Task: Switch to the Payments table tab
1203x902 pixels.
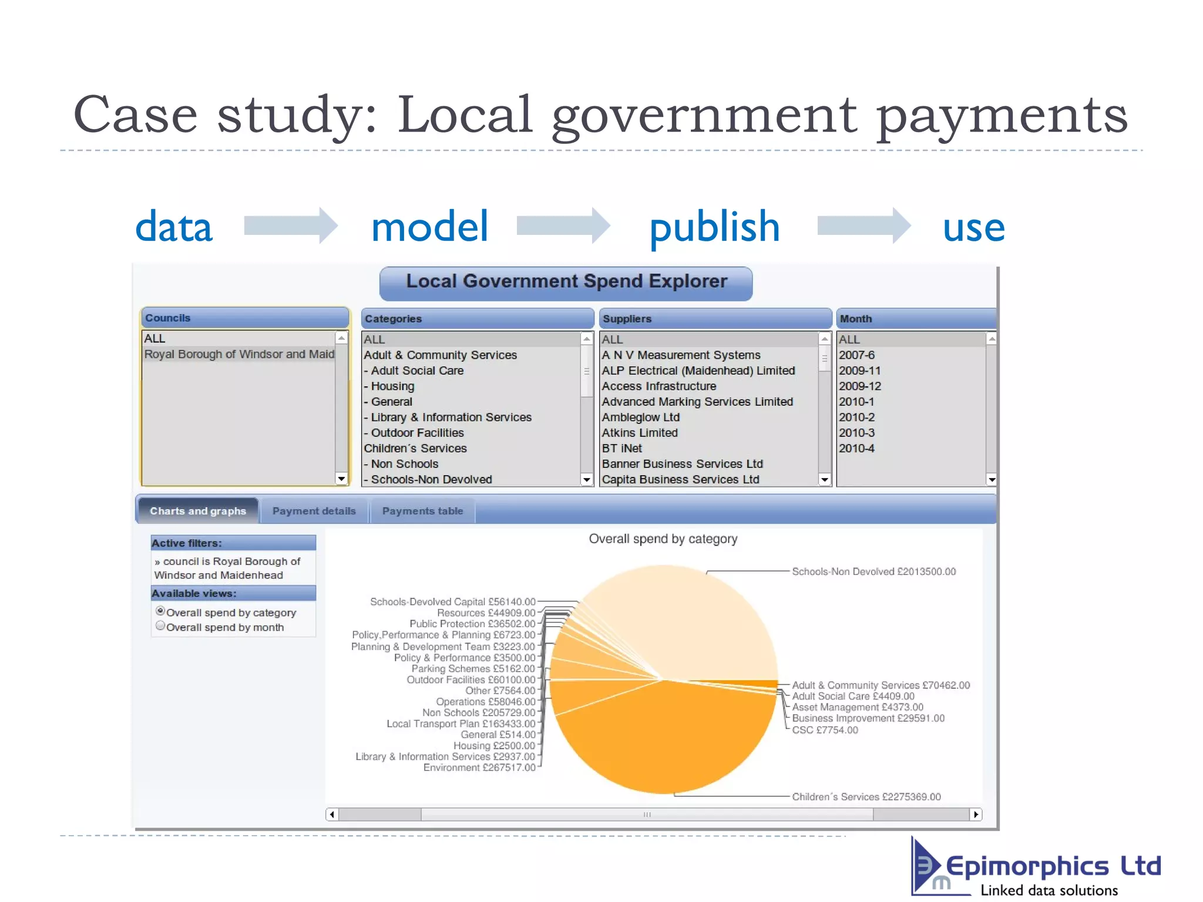Action: click(x=422, y=511)
